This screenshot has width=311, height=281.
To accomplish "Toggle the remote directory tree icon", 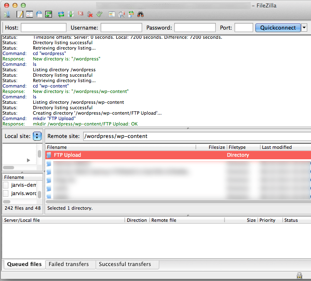I will click(39, 14).
